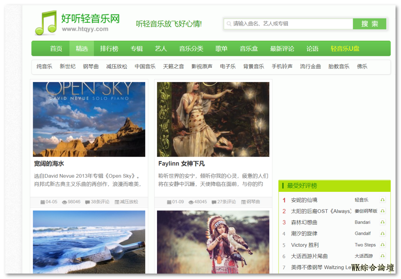Image resolution: width=401 pixels, height=279 pixels.
Task: Choose the 纯音乐 category link
Action: (x=44, y=67)
